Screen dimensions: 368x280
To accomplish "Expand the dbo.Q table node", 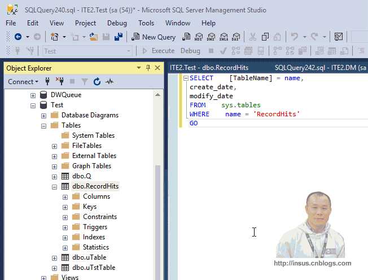I will (54, 177).
